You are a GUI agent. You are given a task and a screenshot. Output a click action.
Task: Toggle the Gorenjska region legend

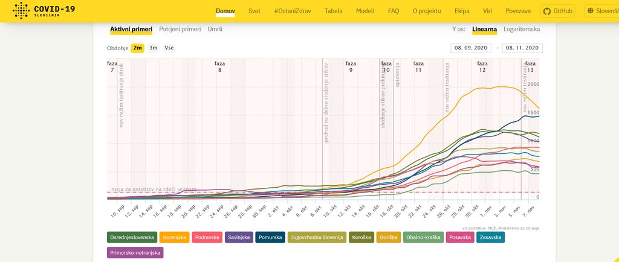tap(174, 238)
